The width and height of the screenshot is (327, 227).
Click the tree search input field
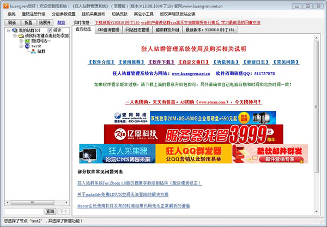pos(24,212)
